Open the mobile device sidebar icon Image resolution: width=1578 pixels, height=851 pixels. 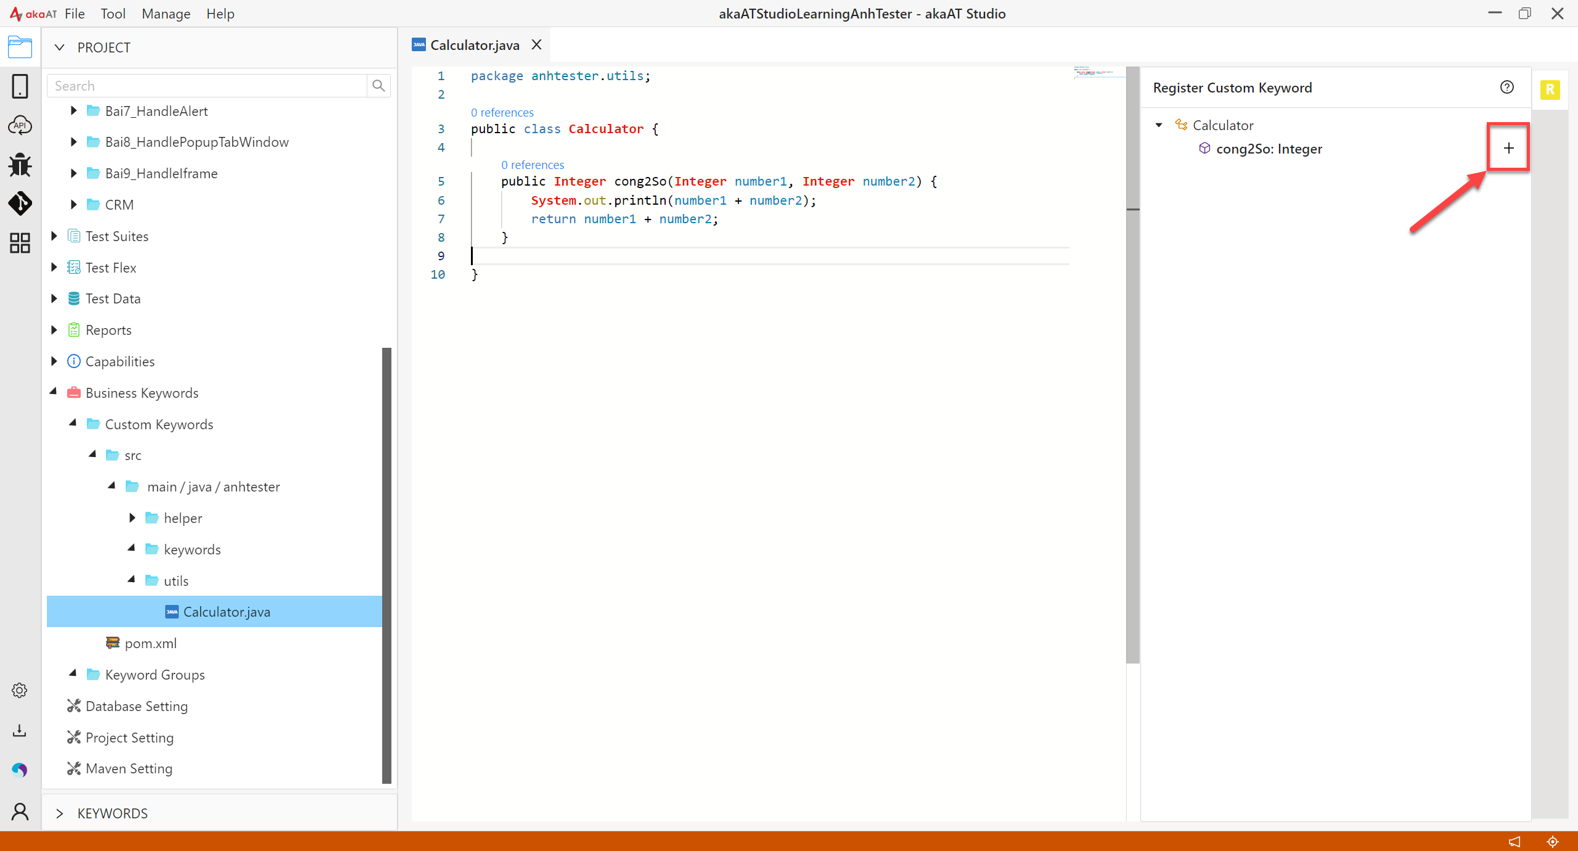(20, 86)
